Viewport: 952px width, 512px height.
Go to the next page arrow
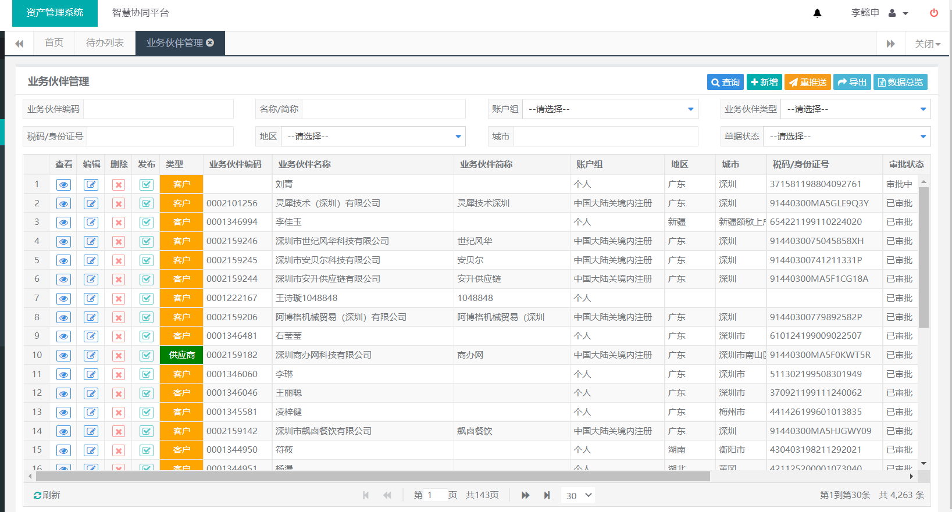[x=525, y=495]
